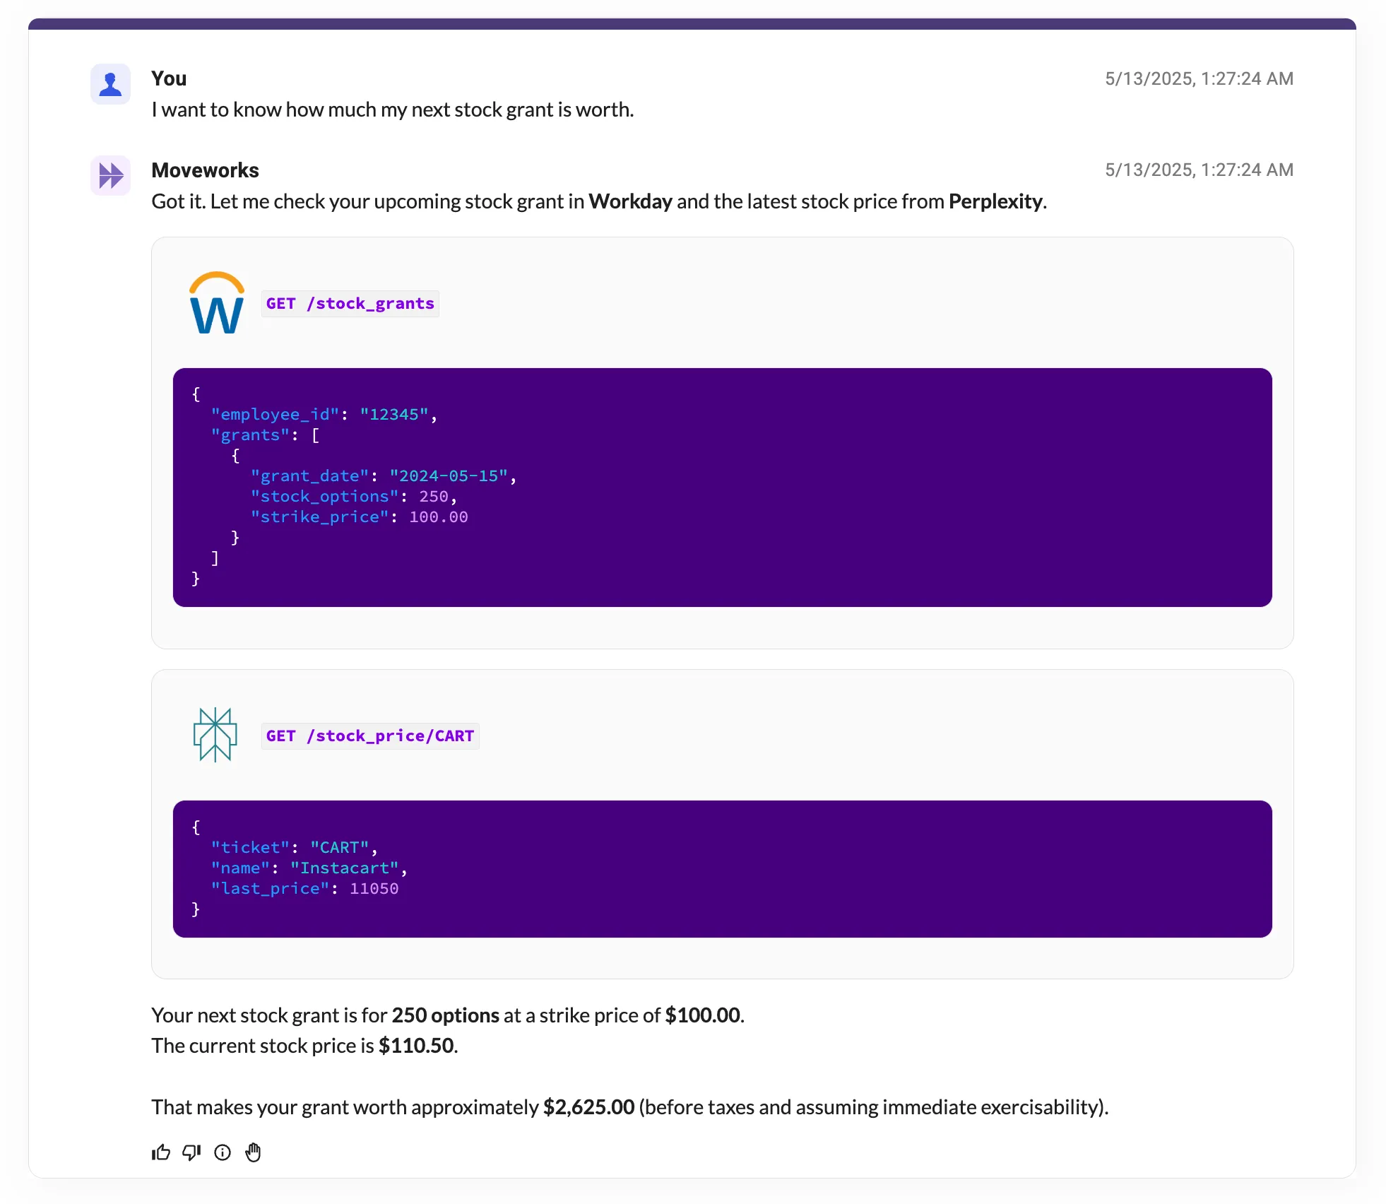Click the GET /stock_price/CART endpoint label

click(369, 736)
